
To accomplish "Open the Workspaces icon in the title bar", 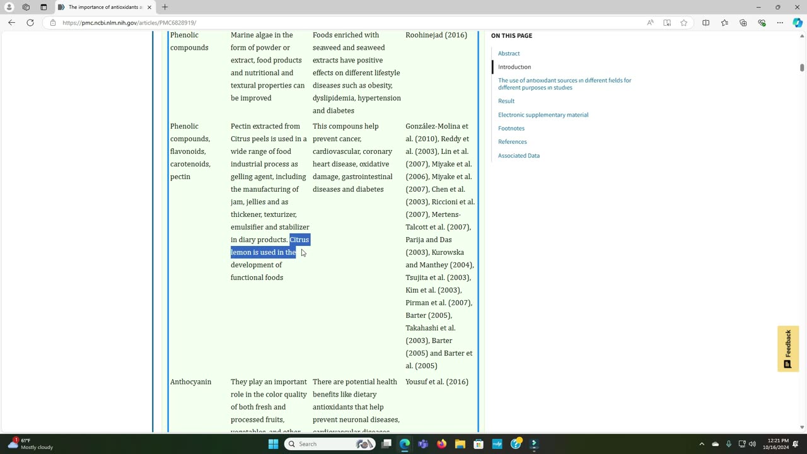I will (x=26, y=7).
